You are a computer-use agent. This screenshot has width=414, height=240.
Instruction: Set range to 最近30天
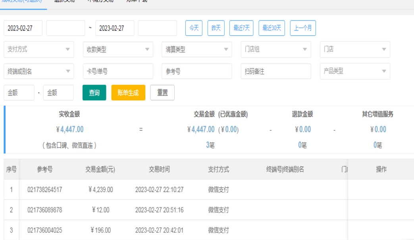[272, 28]
